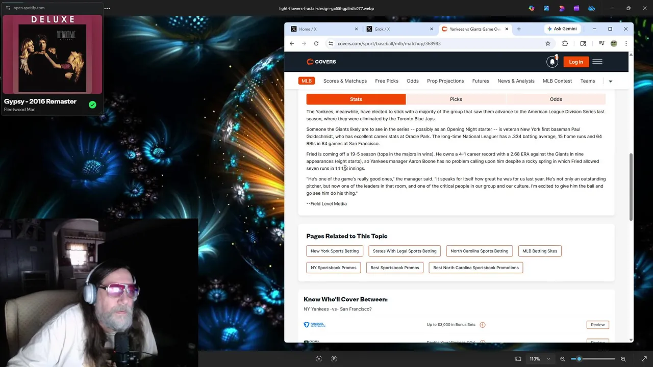Click the fit-to-window icon beside 110%
The height and width of the screenshot is (367, 653).
tap(518, 359)
